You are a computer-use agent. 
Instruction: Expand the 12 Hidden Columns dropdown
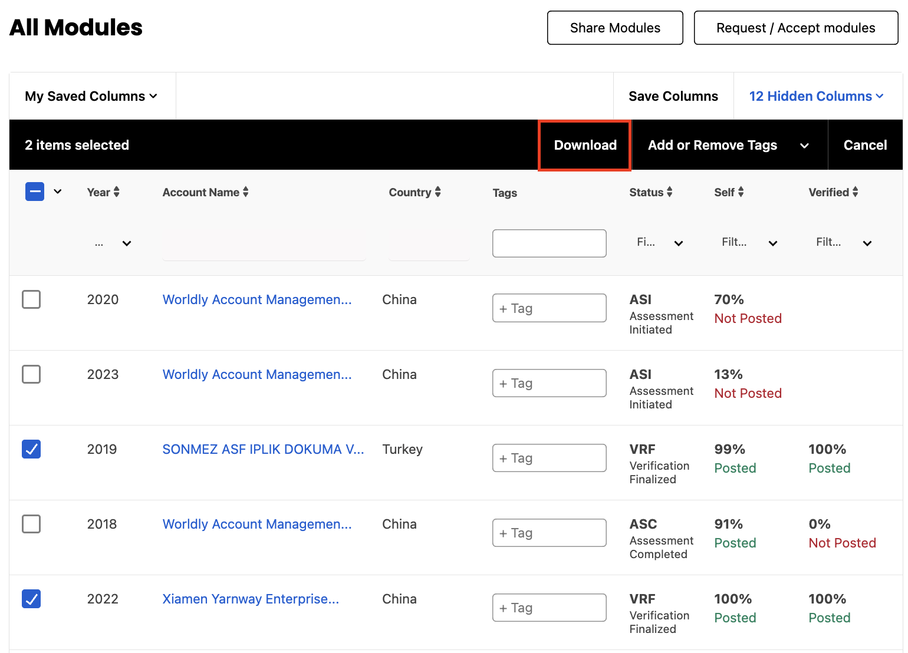point(816,96)
